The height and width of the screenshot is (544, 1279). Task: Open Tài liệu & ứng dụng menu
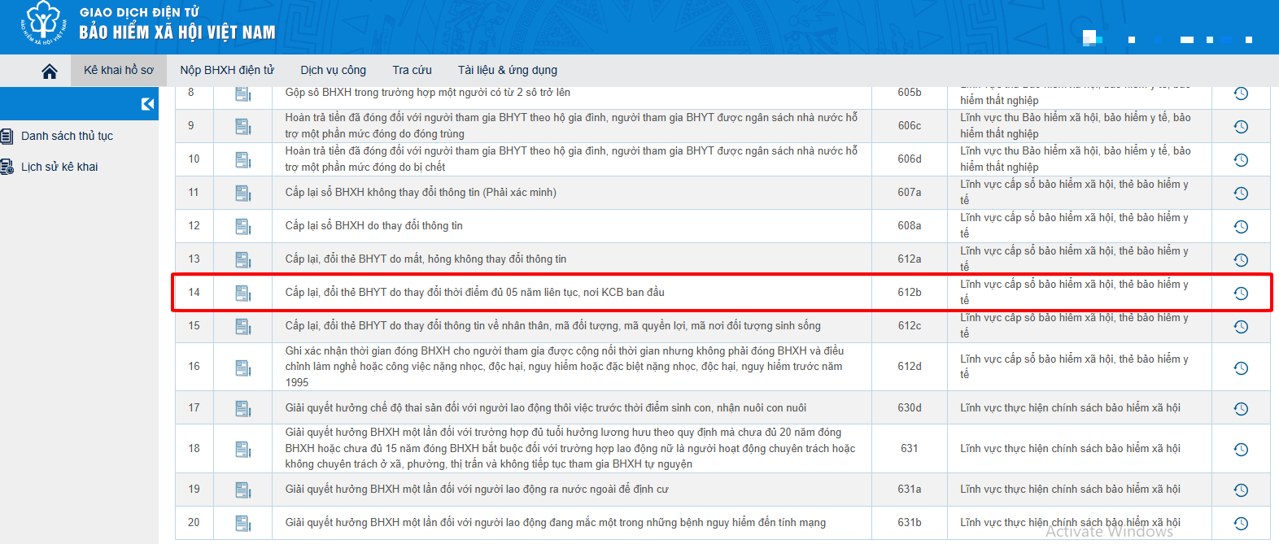pyautogui.click(x=507, y=71)
